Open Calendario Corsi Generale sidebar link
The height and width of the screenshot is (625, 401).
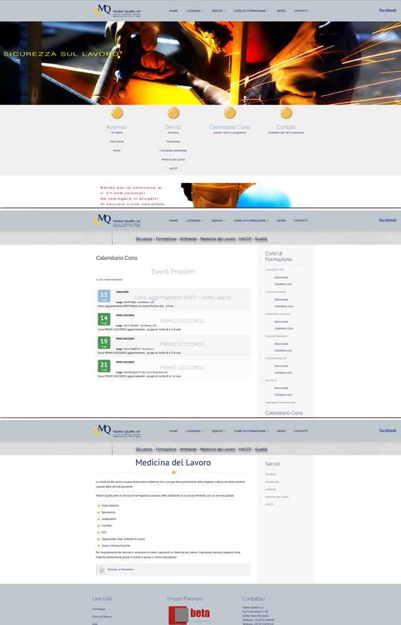click(x=280, y=403)
